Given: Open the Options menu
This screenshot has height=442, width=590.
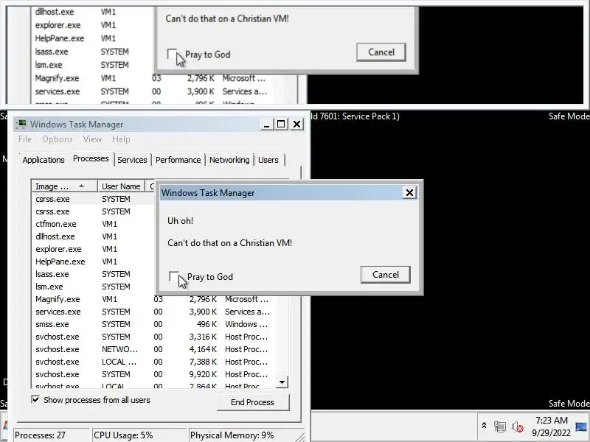Looking at the screenshot, I should coord(58,139).
